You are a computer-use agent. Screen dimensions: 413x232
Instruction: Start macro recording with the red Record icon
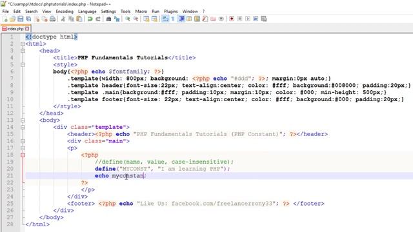pos(232,19)
